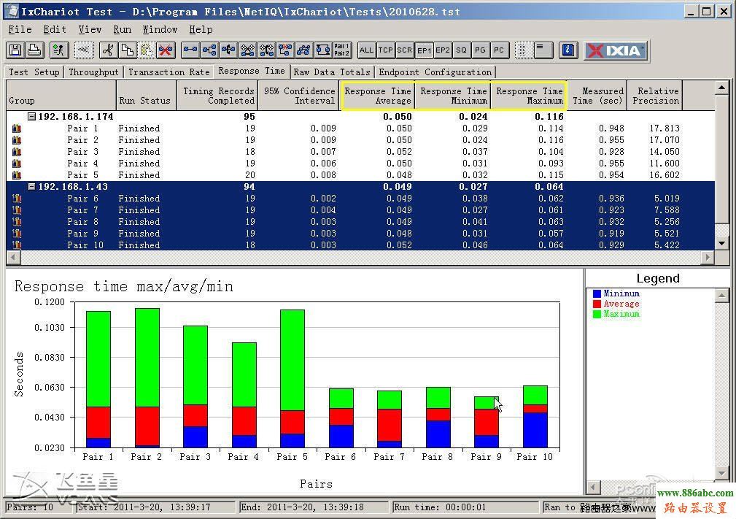Collapse the 192.168.1.174 group
The image size is (736, 519).
pyautogui.click(x=31, y=117)
